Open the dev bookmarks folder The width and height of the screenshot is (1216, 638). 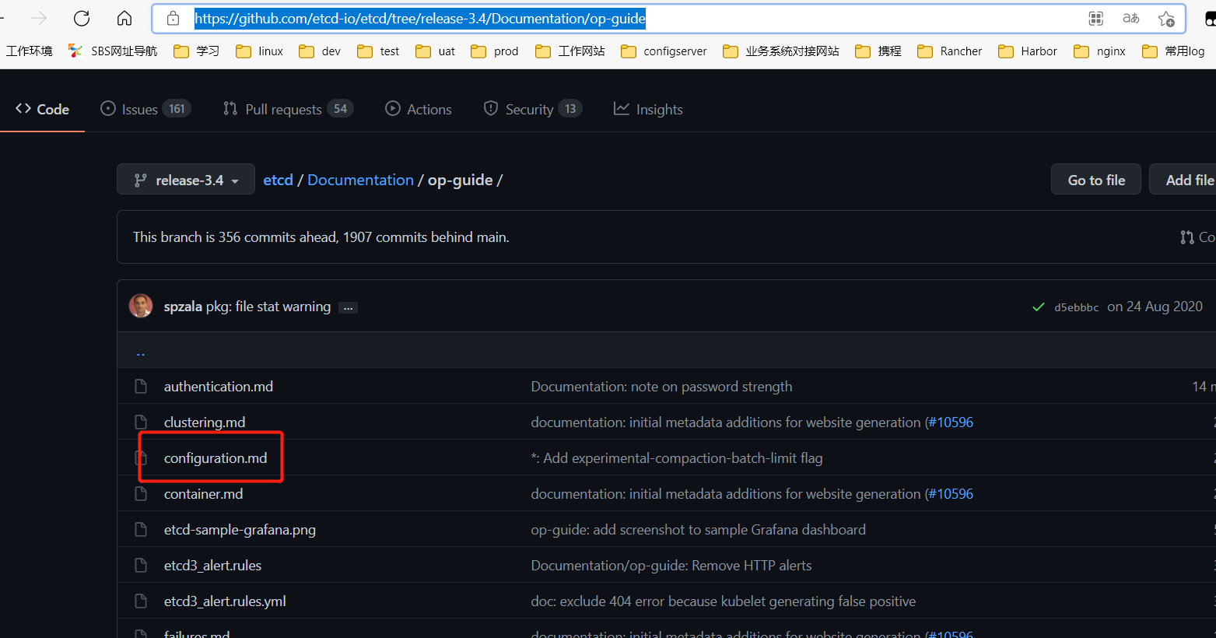(x=321, y=51)
